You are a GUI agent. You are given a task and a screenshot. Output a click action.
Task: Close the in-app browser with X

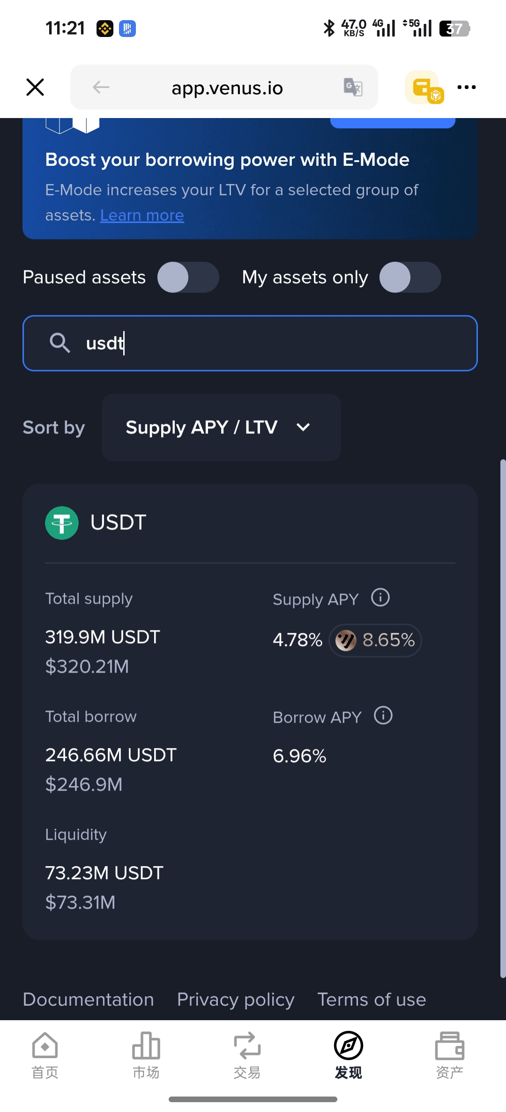(35, 87)
